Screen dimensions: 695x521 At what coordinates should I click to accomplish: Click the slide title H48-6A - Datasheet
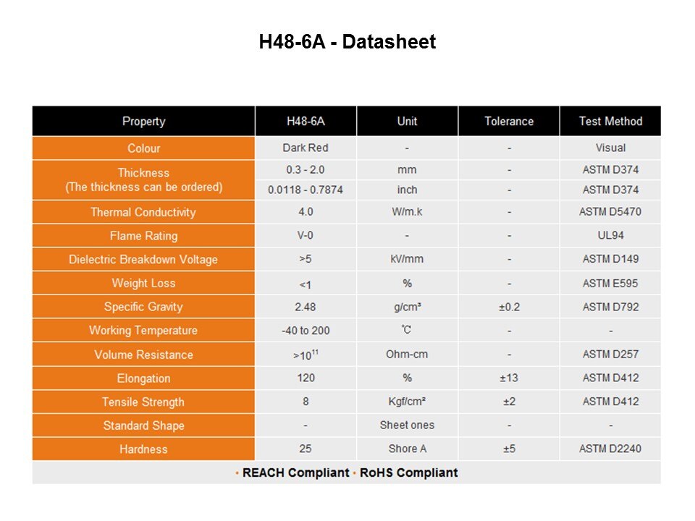pyautogui.click(x=347, y=42)
